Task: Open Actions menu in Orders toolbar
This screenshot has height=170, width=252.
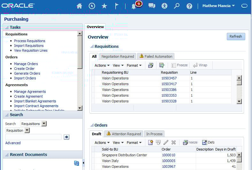Action: pyautogui.click(x=102, y=143)
